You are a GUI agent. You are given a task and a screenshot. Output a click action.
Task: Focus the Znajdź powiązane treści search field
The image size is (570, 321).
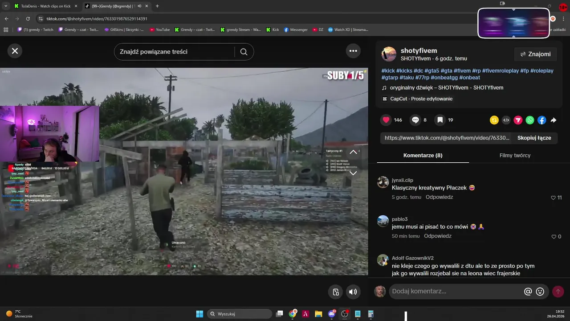175,52
